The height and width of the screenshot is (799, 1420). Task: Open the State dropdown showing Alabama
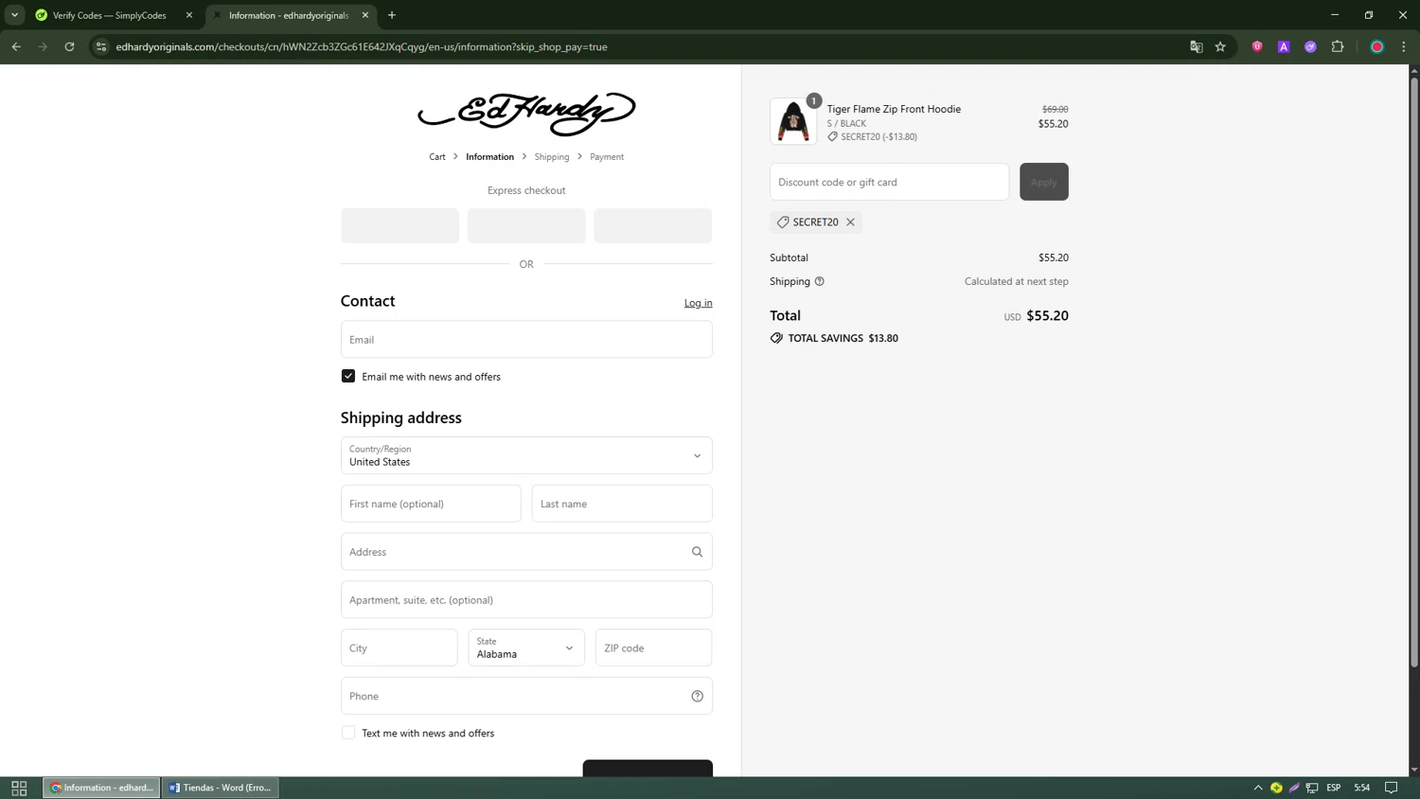[526, 648]
